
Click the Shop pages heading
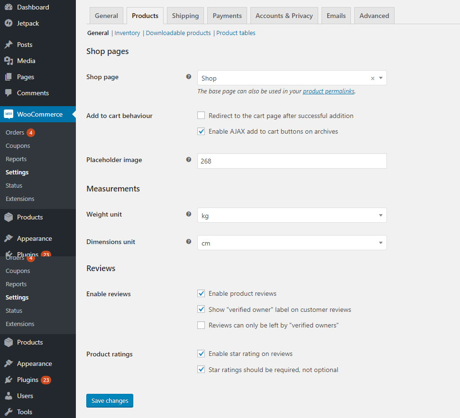[107, 51]
